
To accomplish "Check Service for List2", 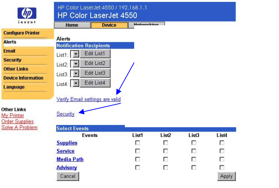I will pyautogui.click(x=166, y=151).
